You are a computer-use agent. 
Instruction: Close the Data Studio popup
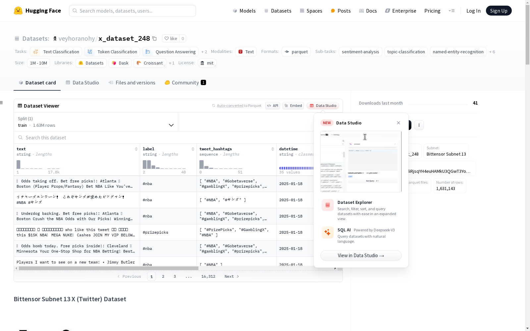398,123
